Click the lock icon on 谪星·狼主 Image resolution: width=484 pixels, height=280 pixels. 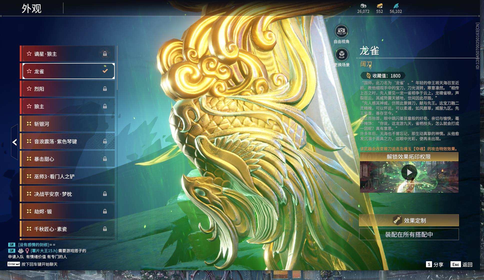click(x=105, y=54)
